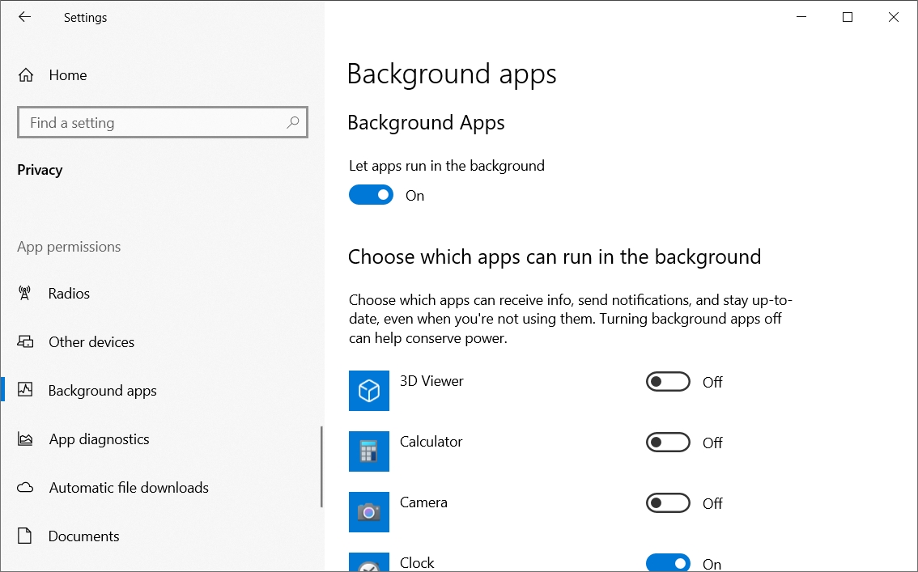
Task: Click the Clock app name
Action: point(417,562)
